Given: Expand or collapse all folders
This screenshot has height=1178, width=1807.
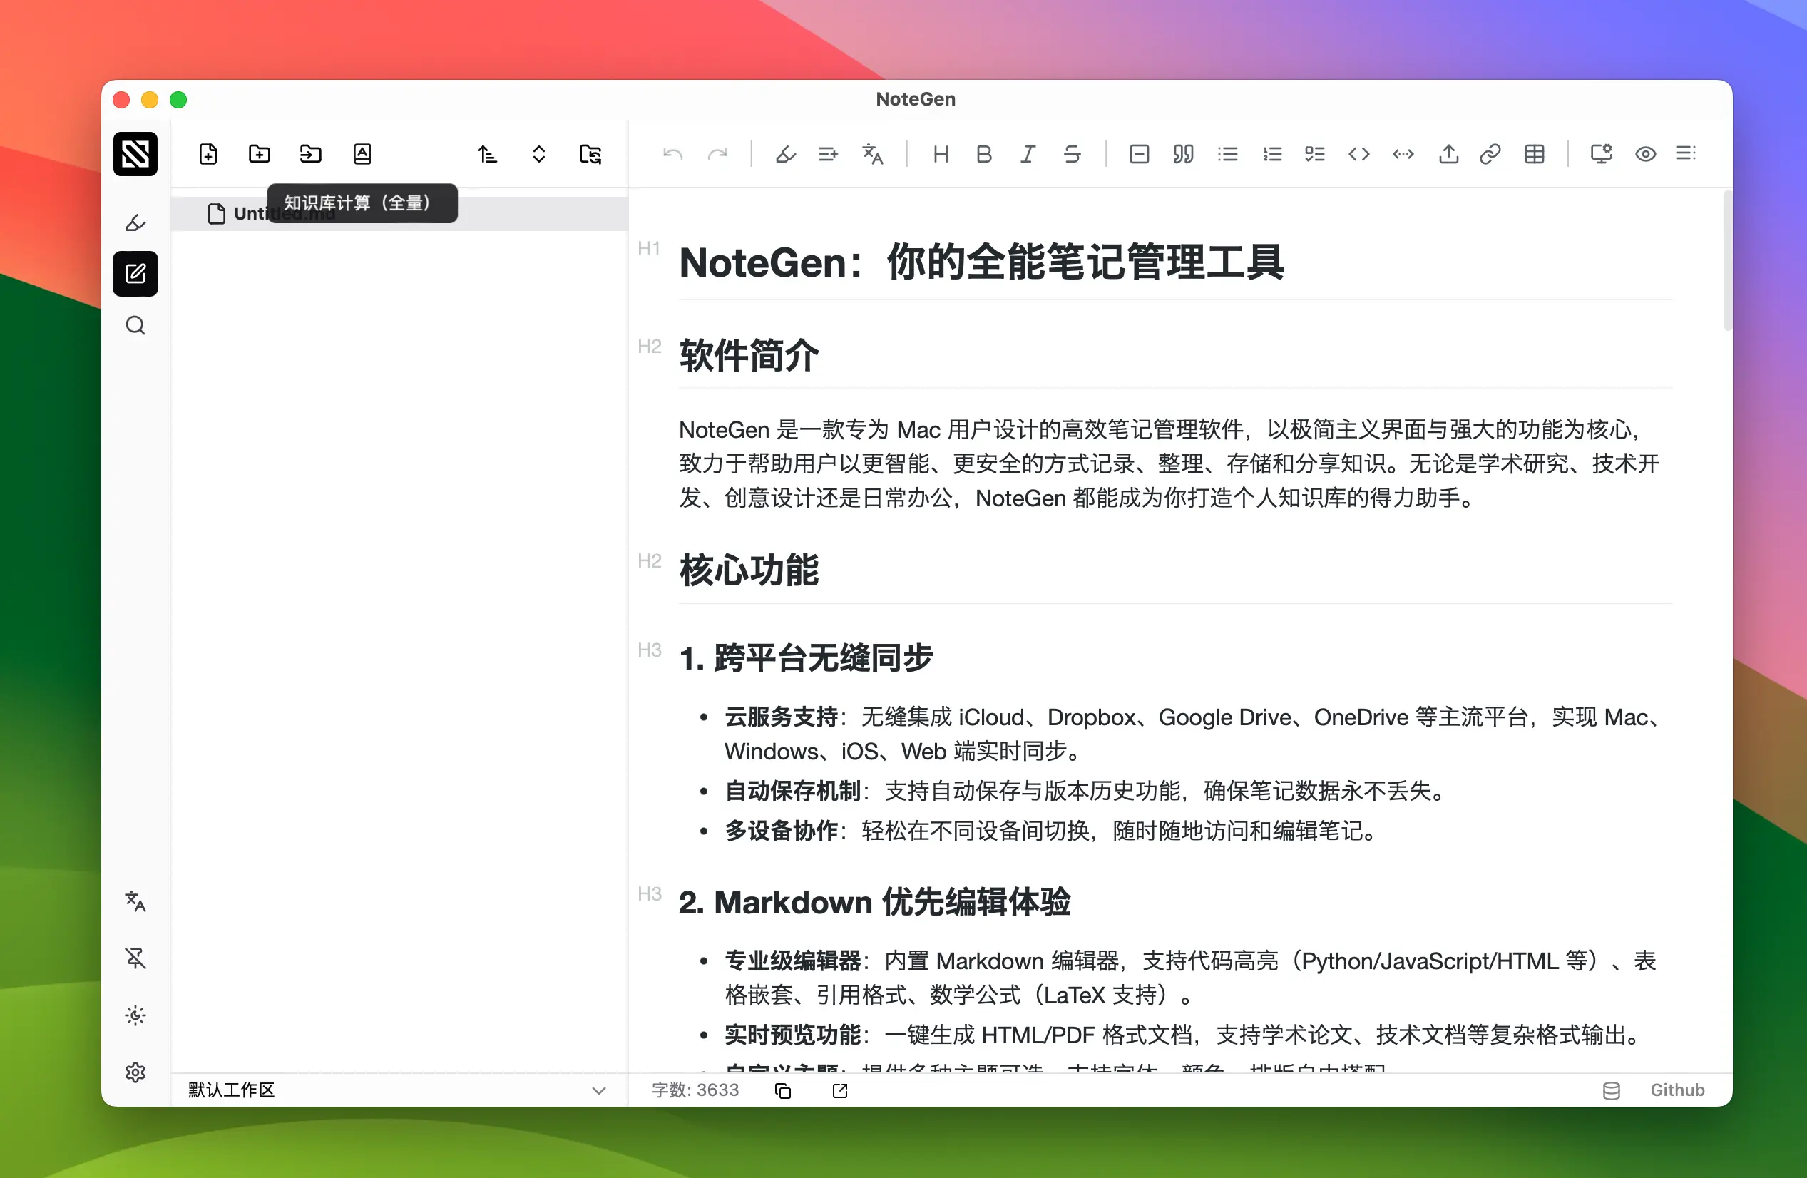Looking at the screenshot, I should [x=539, y=154].
